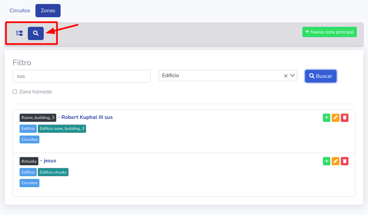Enable the Zona húmeda checkbox
Image resolution: width=368 pixels, height=215 pixels.
tap(15, 91)
